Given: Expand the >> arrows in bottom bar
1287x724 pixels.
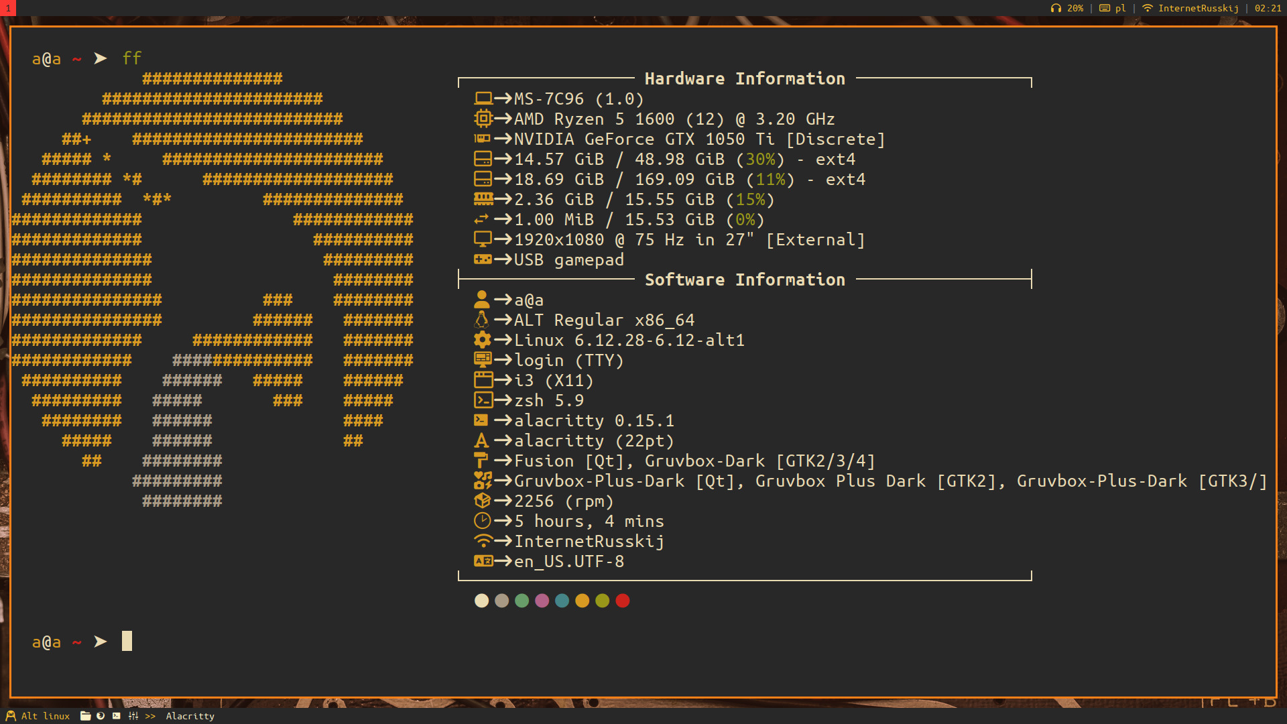Looking at the screenshot, I should coord(150,716).
